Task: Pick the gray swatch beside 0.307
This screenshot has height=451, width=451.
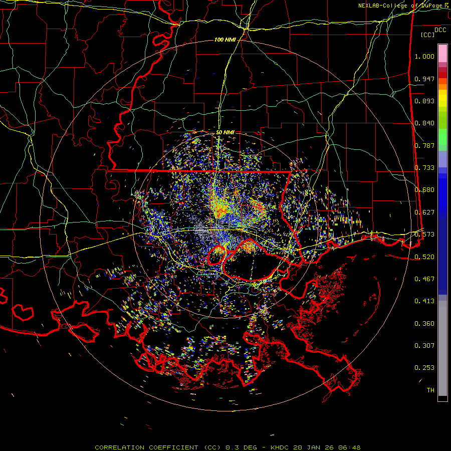Action: [442, 348]
